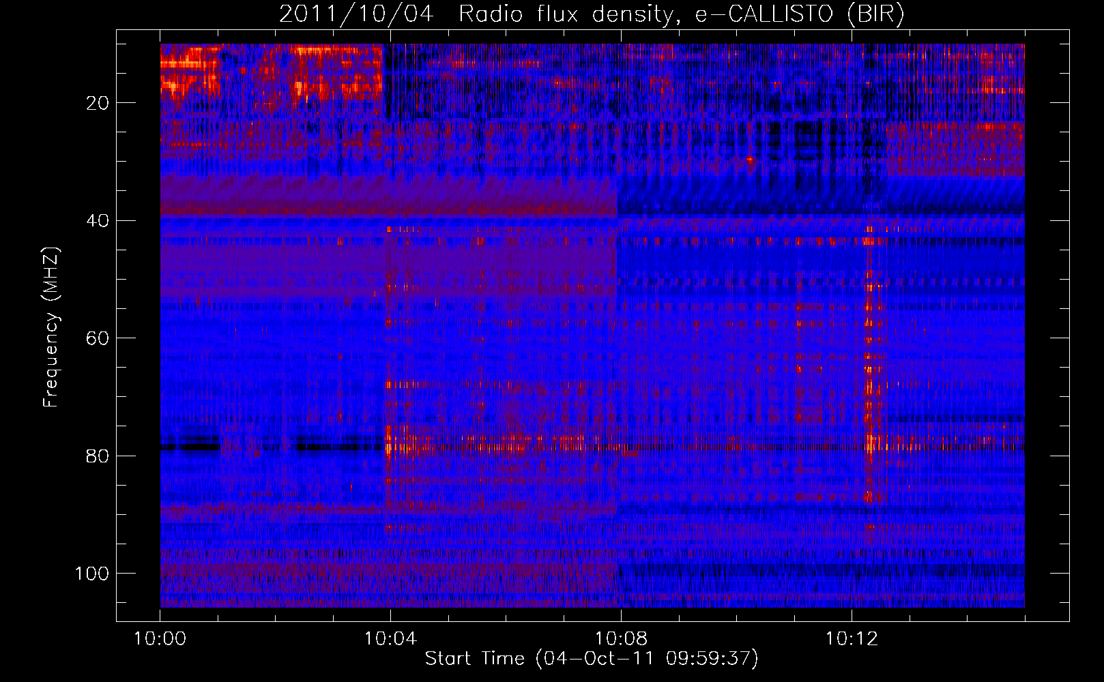Click the '100' frequency tick label

[92, 574]
